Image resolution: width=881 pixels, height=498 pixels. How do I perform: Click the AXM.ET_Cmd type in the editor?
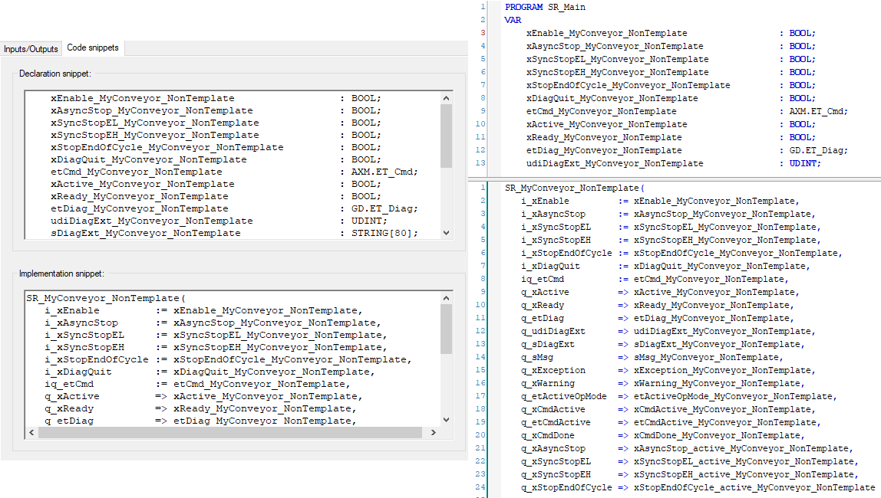(818, 111)
